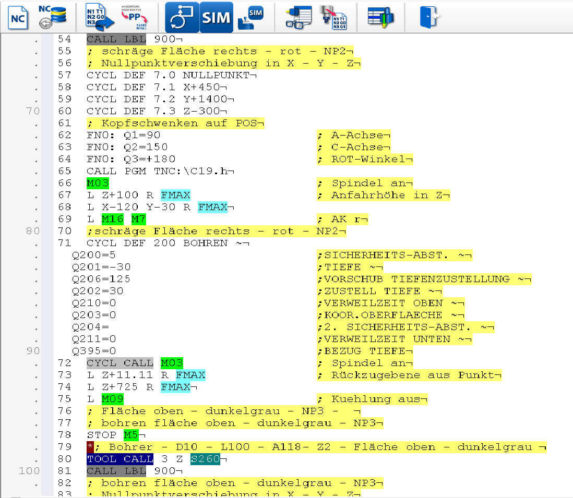Click FN0: Q1=90 statement

click(x=124, y=135)
